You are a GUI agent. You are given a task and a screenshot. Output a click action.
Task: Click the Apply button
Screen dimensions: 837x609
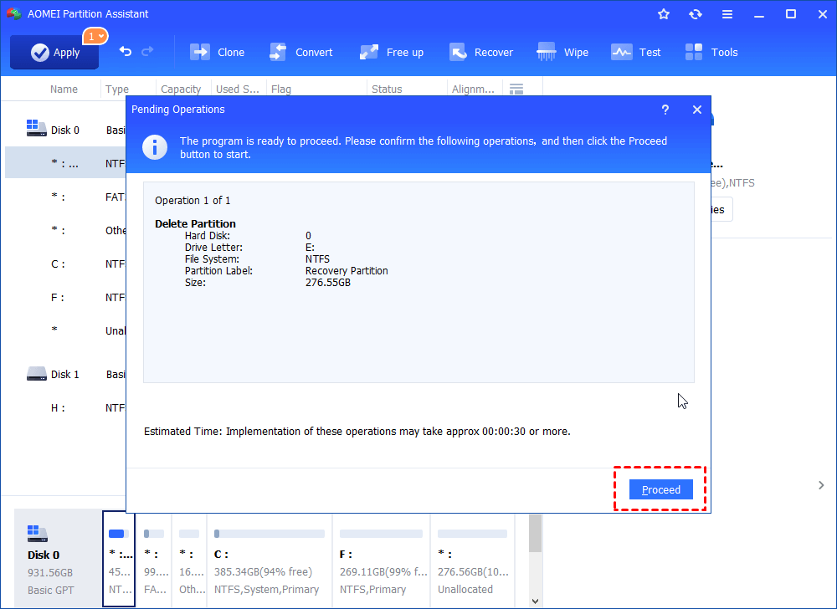pos(54,52)
